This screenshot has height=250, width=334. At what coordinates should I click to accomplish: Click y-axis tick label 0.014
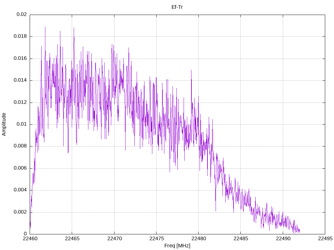(x=21, y=80)
